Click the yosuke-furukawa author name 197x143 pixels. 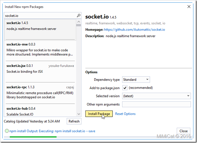[x=61, y=66]
